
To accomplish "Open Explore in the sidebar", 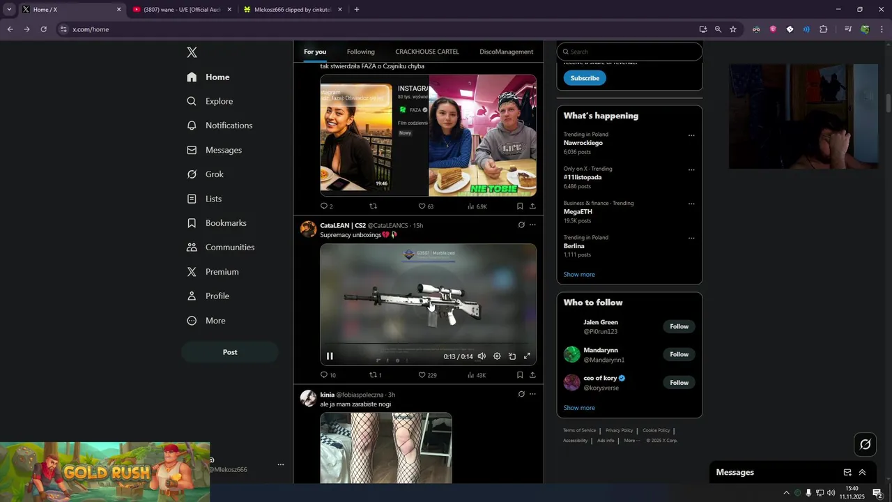I will tap(209, 101).
